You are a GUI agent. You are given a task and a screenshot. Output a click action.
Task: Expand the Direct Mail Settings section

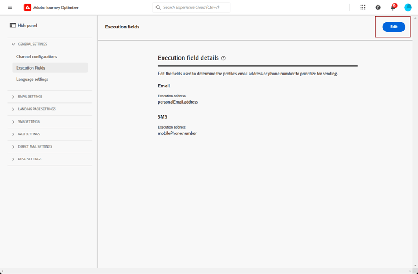[13, 147]
